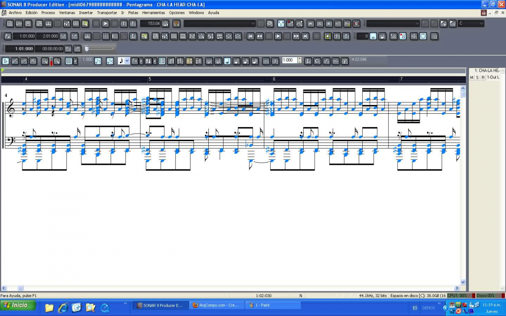Viewport: 506px width, 316px height.
Task: Expand the layout options dropdown arrow
Action: [141, 61]
